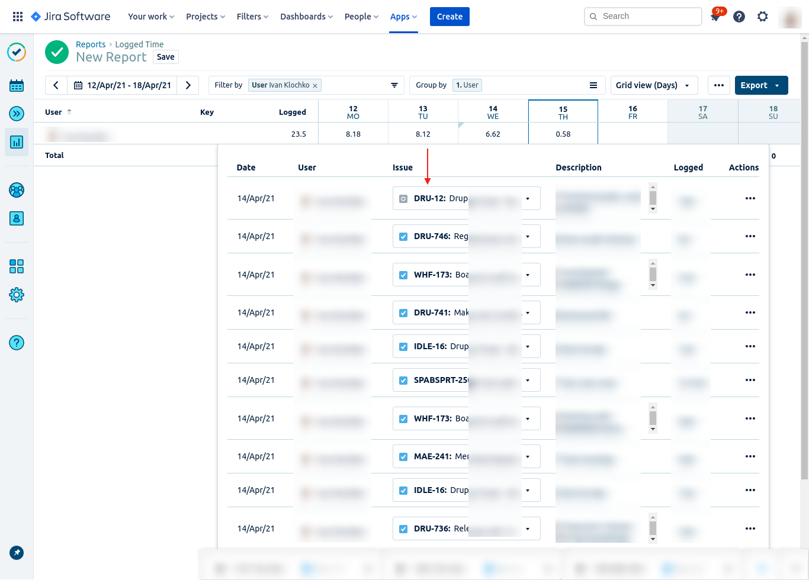Click the Reports breadcrumb link
Screen dimensions: 809x580
click(91, 44)
